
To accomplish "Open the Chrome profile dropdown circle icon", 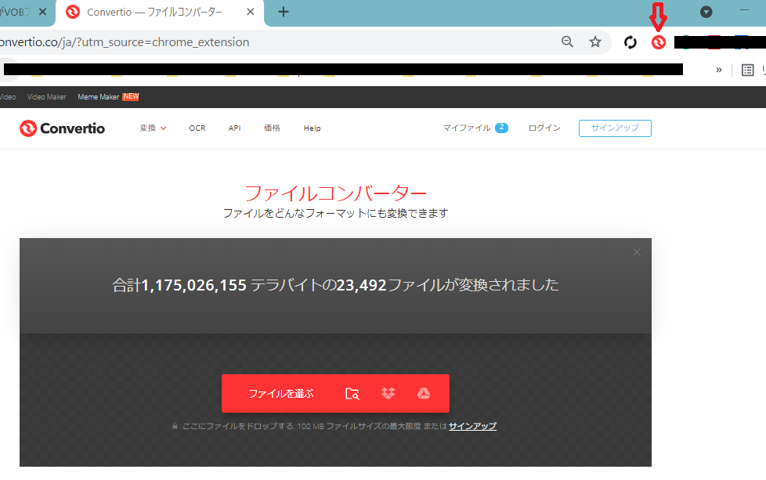I will [x=706, y=12].
